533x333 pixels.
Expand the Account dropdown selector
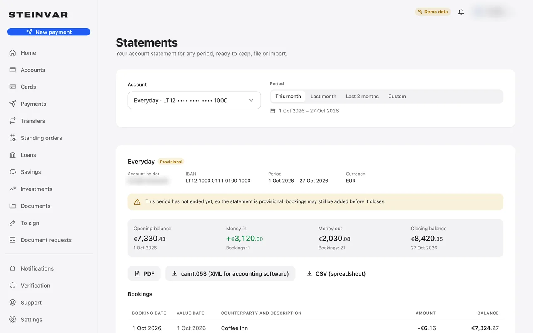pyautogui.click(x=194, y=100)
